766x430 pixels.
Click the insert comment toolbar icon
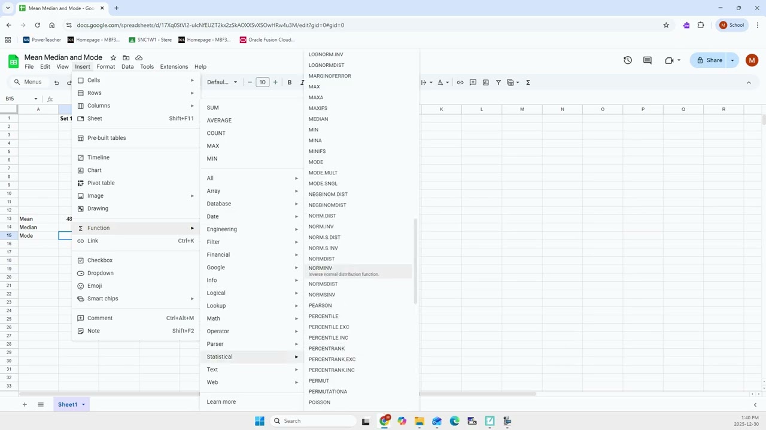pyautogui.click(x=473, y=82)
